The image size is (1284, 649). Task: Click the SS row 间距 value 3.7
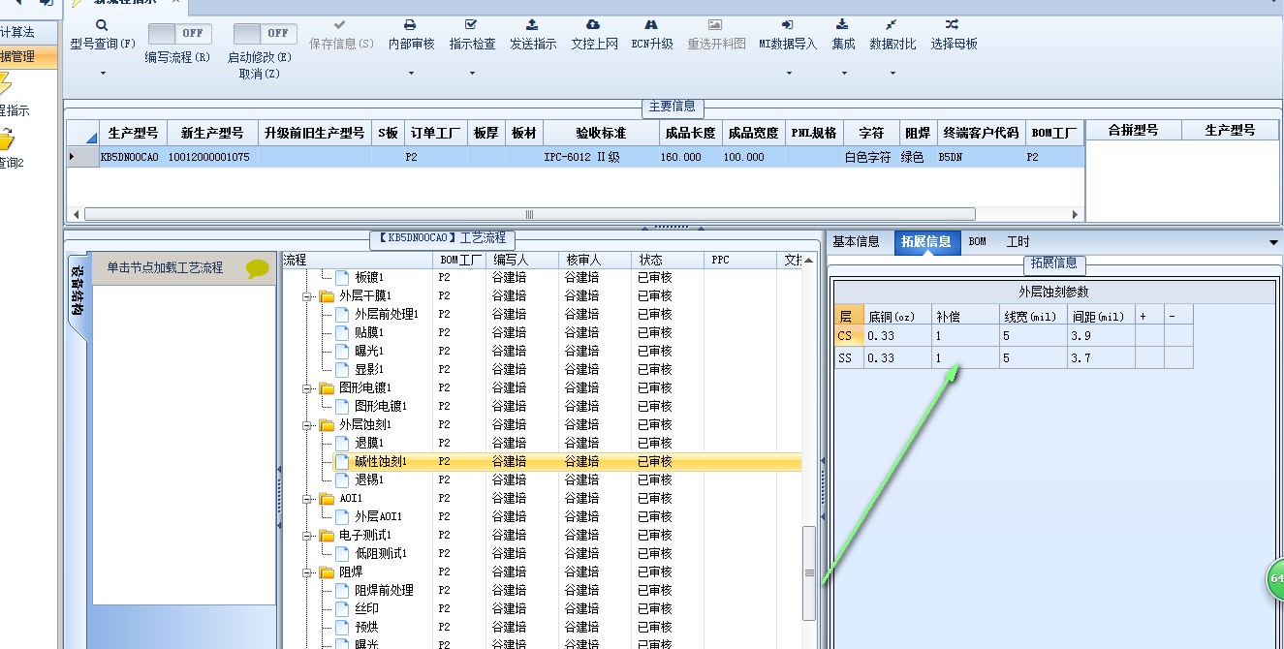pos(1101,358)
